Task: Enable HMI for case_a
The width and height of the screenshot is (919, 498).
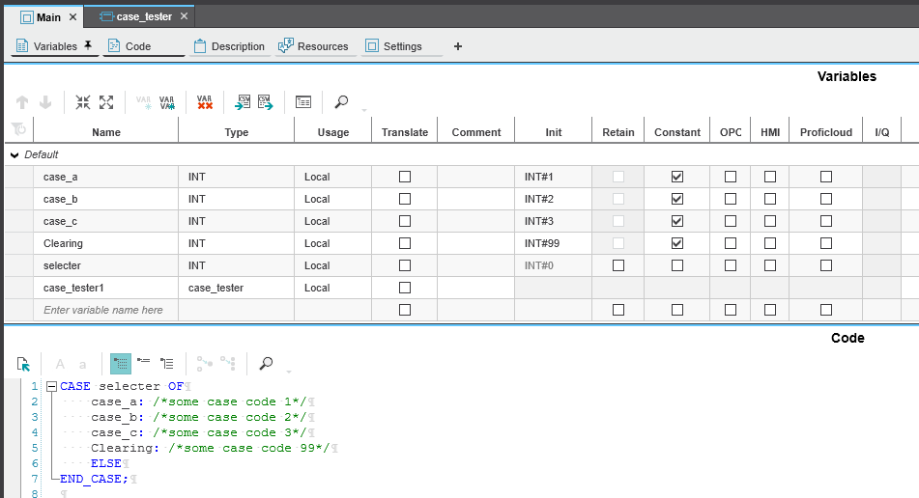Action: click(x=770, y=177)
